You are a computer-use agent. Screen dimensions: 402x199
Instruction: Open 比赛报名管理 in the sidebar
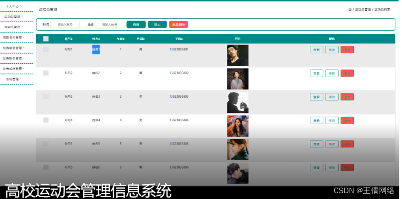13,58
